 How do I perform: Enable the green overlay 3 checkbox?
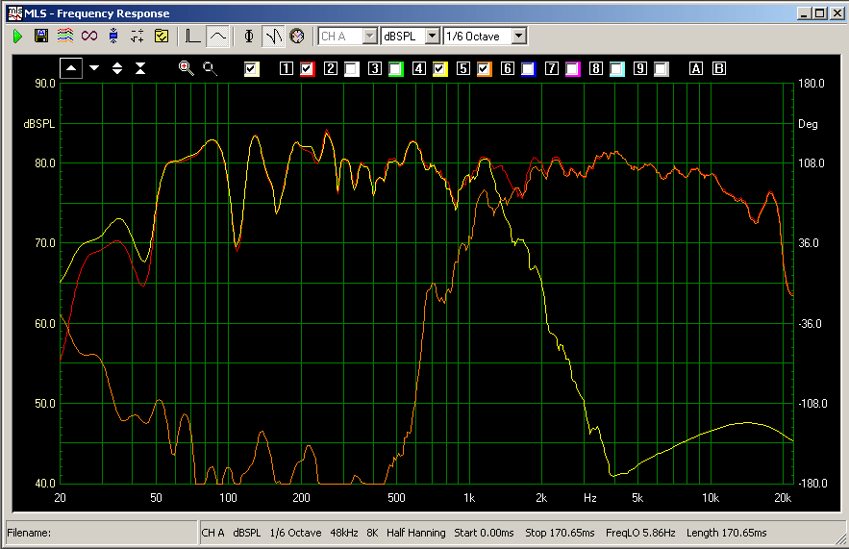396,69
